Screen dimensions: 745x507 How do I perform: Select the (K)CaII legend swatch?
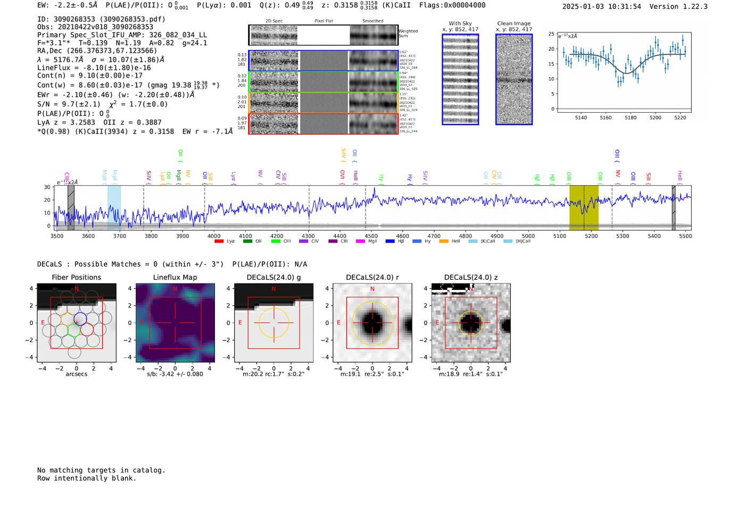(x=473, y=241)
